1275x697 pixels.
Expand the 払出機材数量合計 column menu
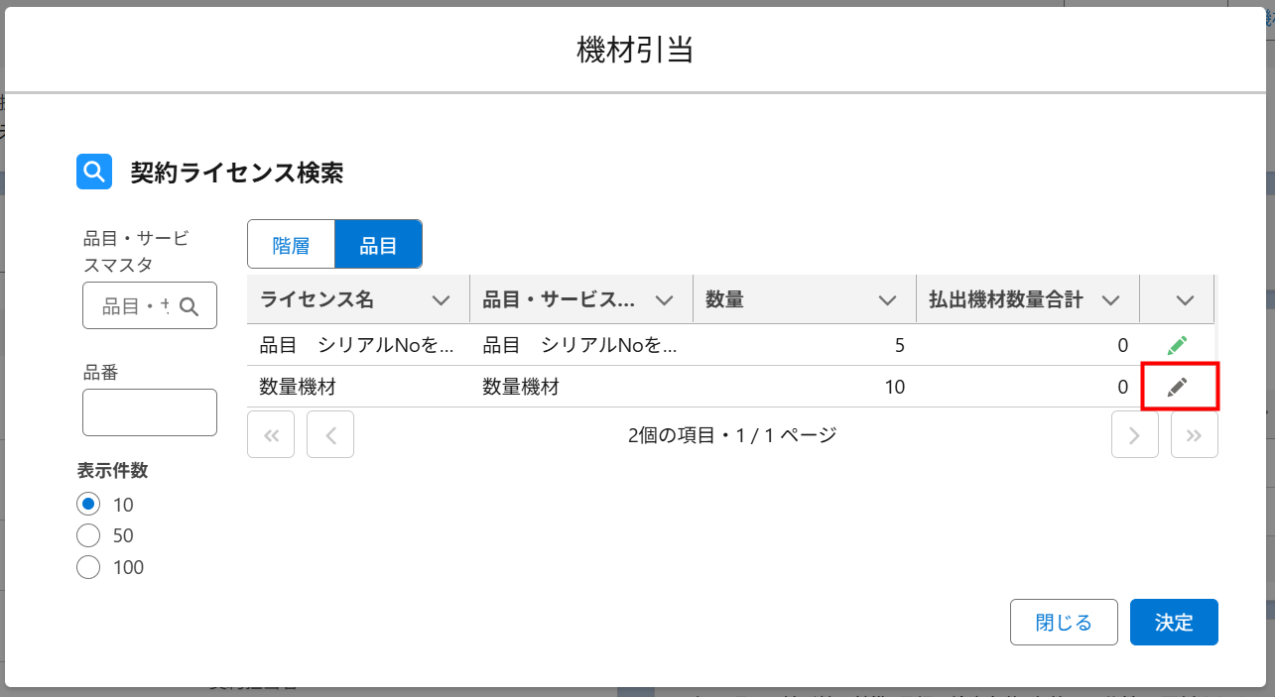1111,300
